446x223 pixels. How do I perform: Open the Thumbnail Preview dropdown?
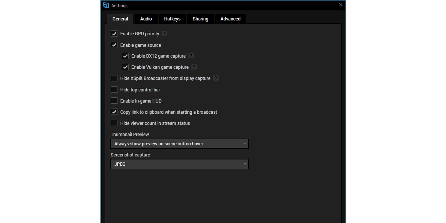click(x=179, y=144)
